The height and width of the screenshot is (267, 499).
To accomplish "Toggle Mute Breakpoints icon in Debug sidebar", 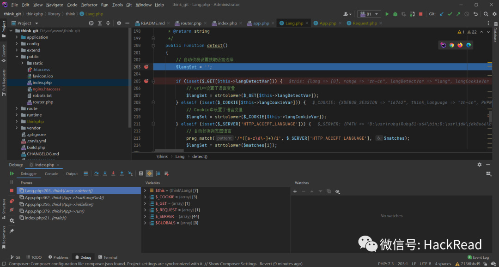I will point(12,210).
